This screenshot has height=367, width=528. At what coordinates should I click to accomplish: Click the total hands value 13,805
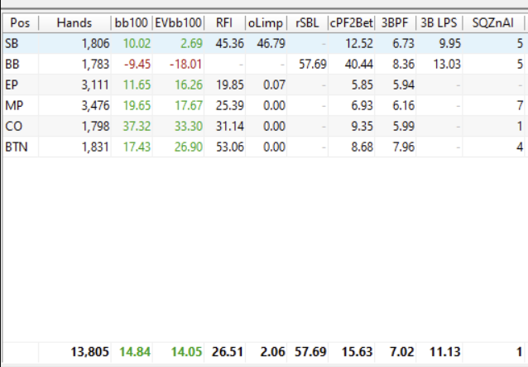coord(90,352)
